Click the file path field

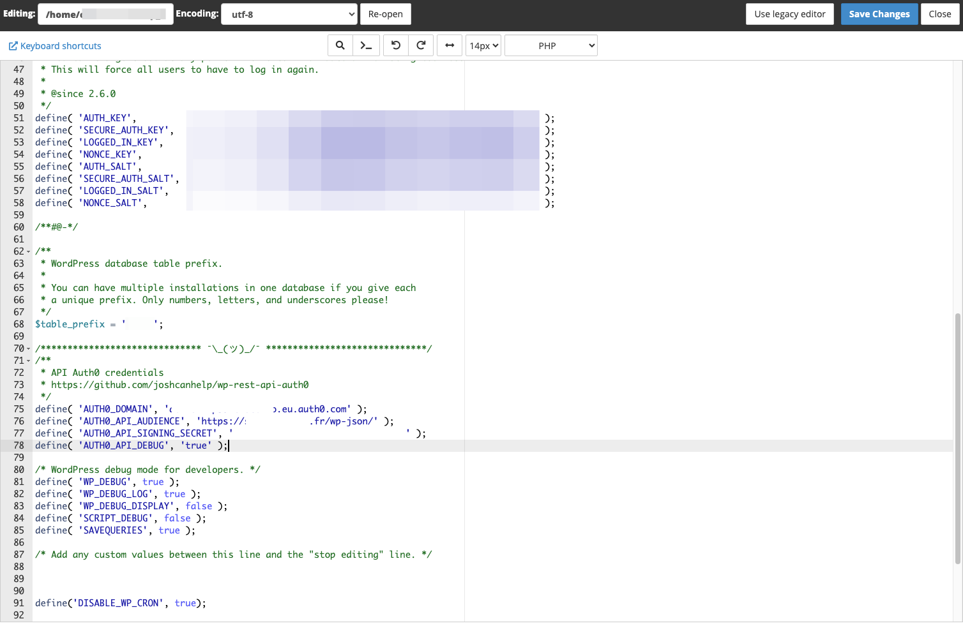pyautogui.click(x=105, y=14)
